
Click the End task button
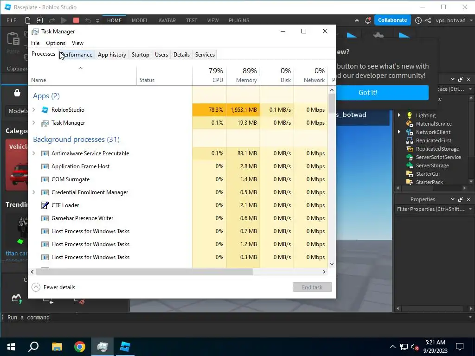coord(312,287)
